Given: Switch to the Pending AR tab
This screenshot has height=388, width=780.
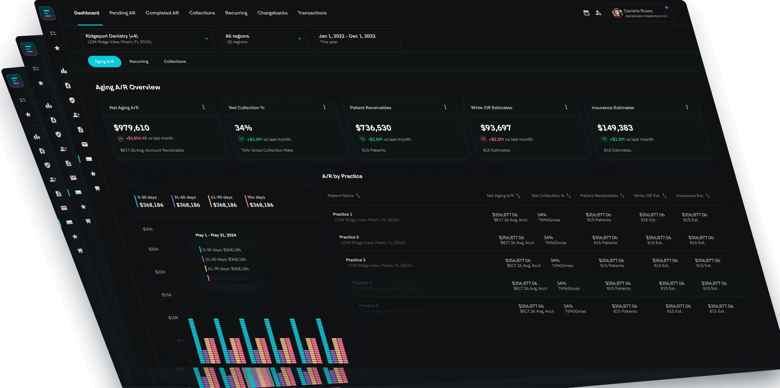Looking at the screenshot, I should [x=122, y=13].
